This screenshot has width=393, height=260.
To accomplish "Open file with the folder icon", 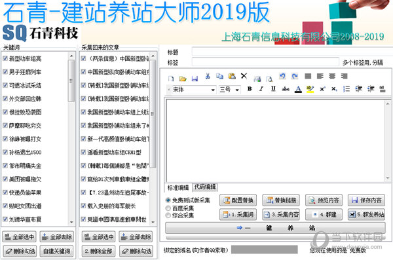I will [183, 79].
